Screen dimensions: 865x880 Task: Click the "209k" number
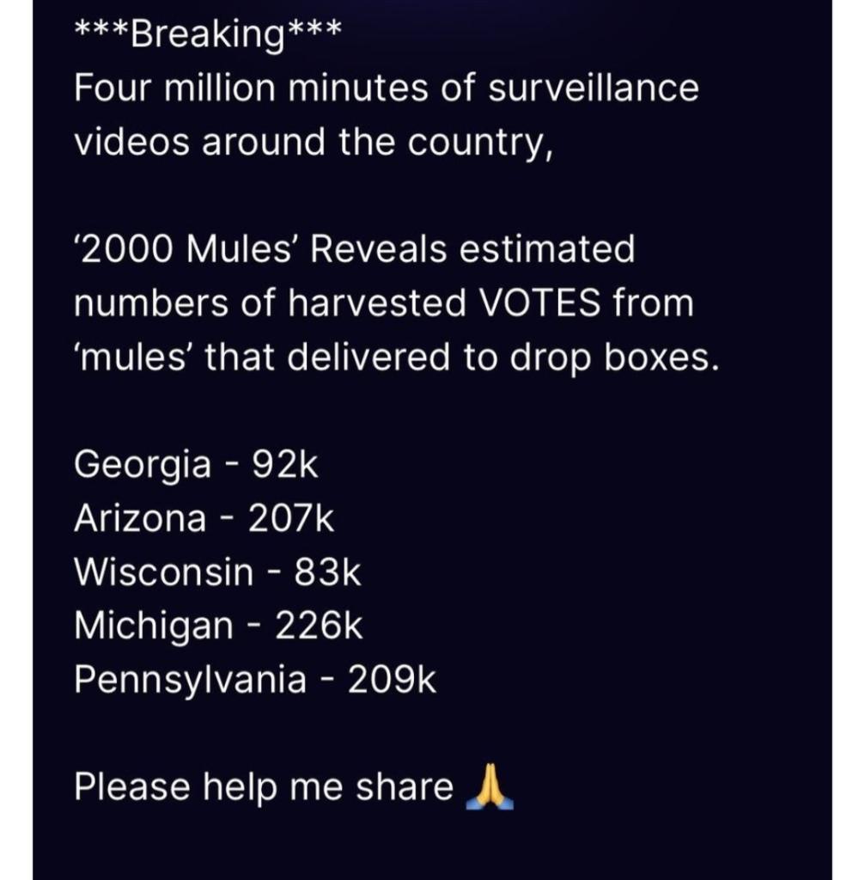point(392,681)
